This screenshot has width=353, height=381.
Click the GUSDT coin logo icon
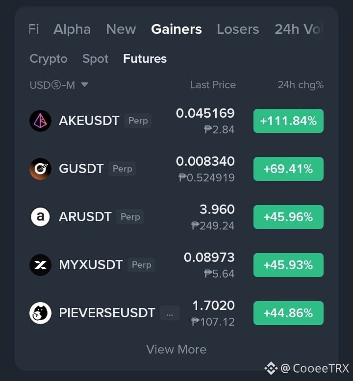pyautogui.click(x=40, y=169)
